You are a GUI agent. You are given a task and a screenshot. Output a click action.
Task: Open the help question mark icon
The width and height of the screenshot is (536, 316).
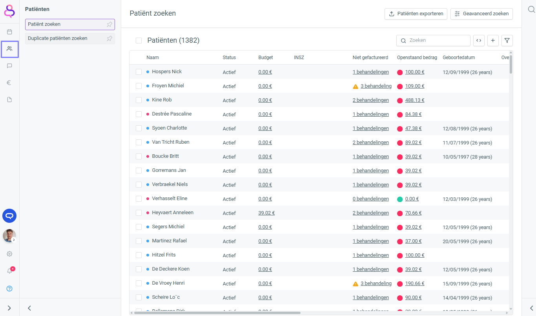pos(9,289)
